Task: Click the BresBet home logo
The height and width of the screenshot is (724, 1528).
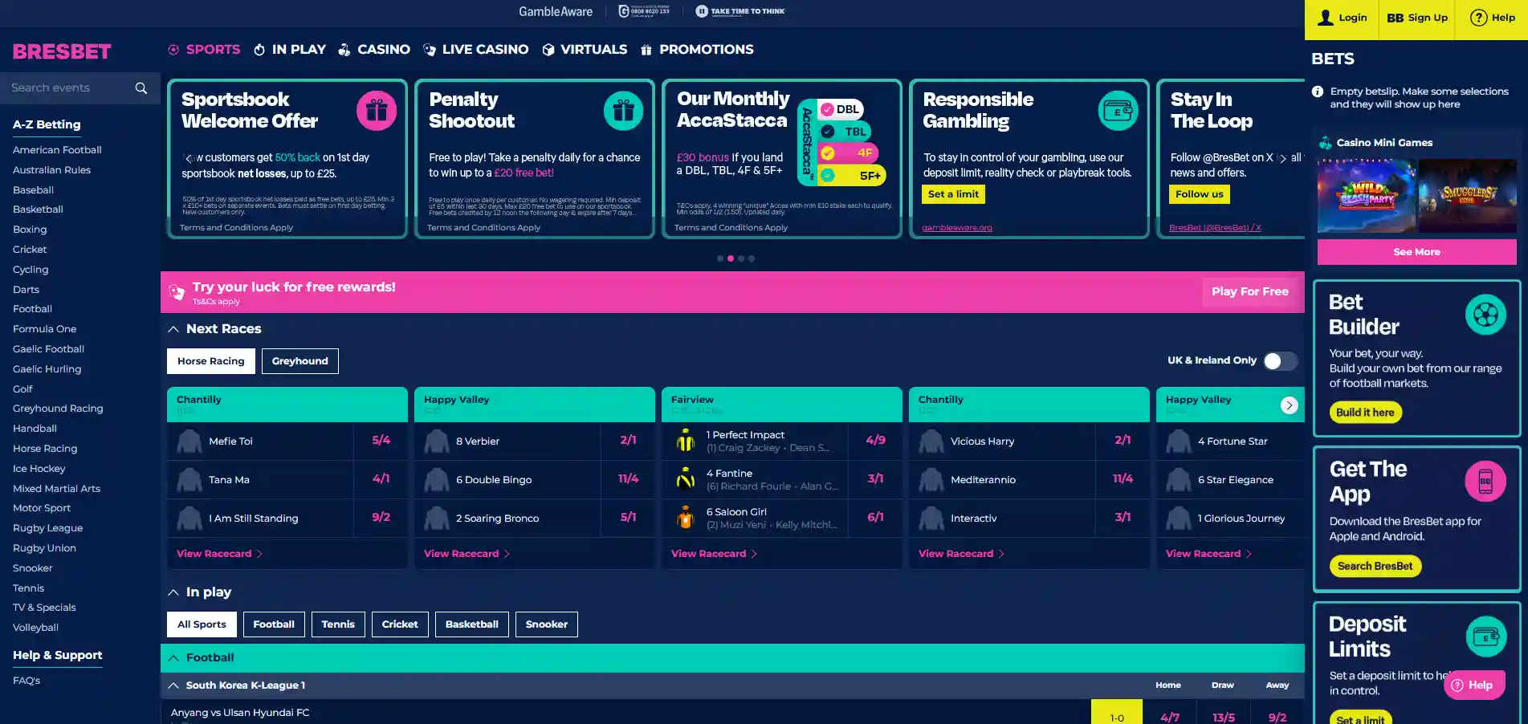Action: coord(62,51)
